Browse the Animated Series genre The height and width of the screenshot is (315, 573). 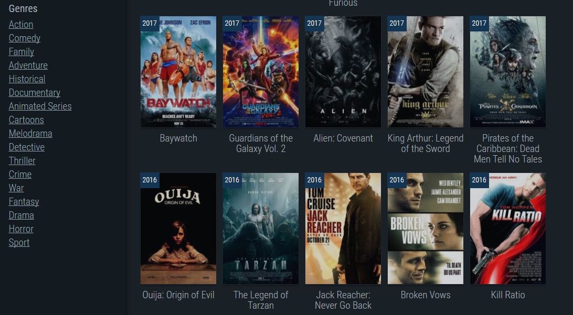40,106
